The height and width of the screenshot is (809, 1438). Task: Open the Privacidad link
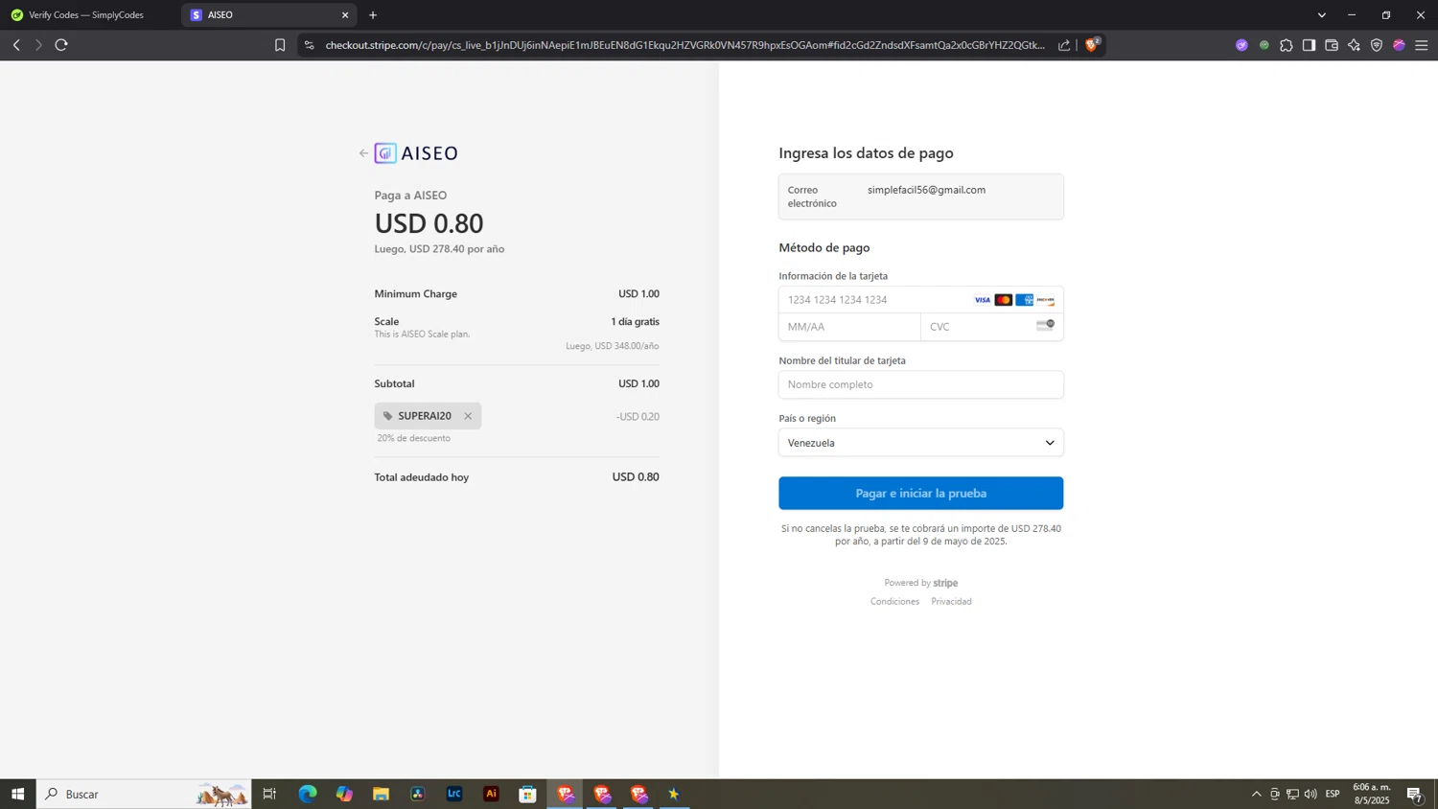pyautogui.click(x=951, y=601)
